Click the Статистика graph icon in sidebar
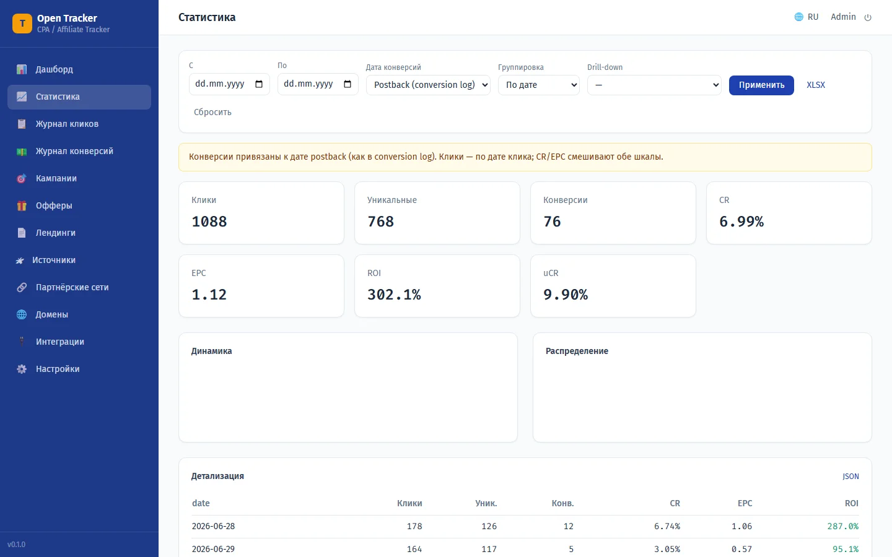This screenshot has height=557, width=892. point(22,97)
